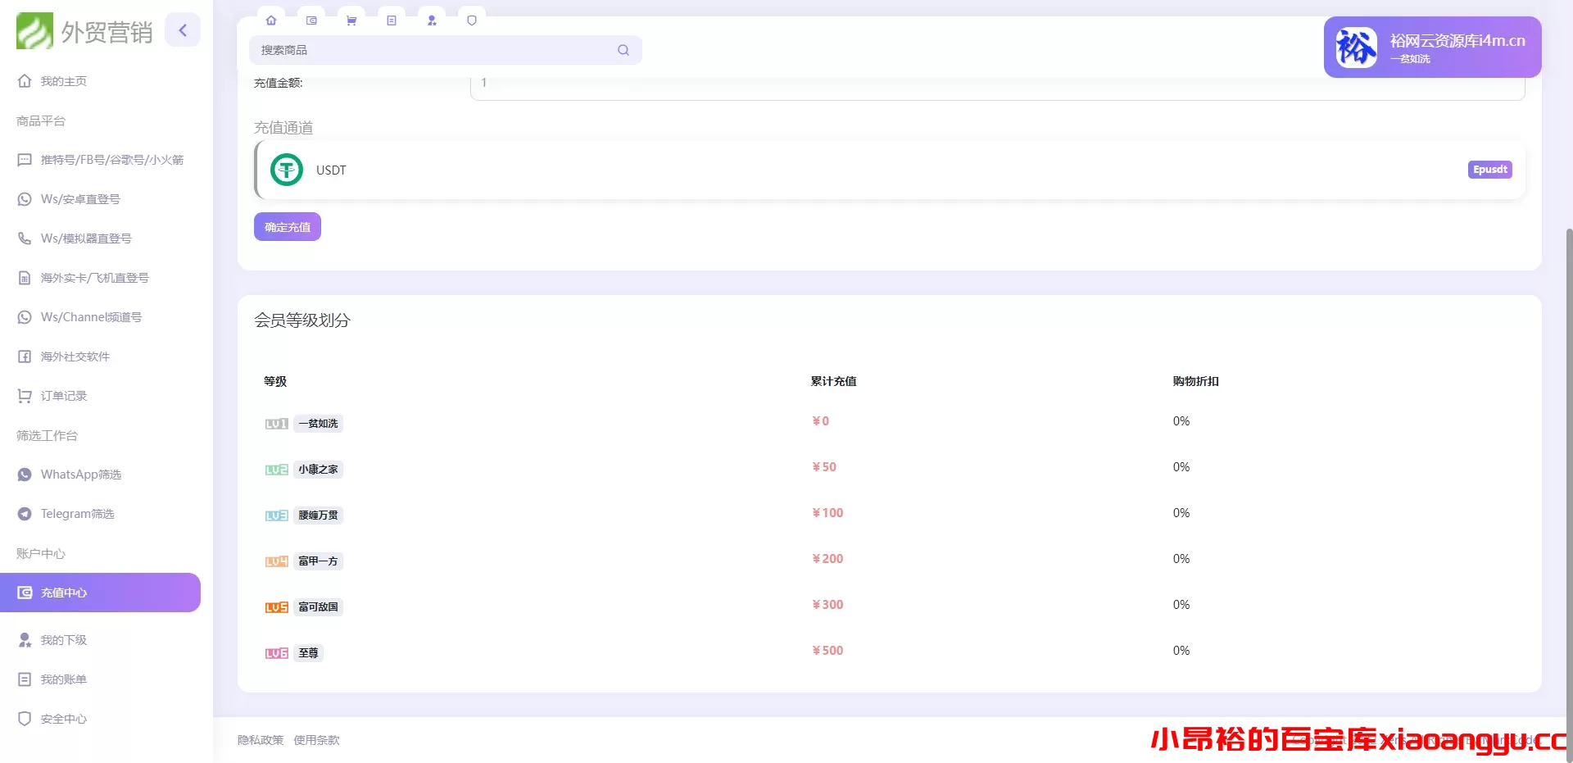Collapse the sidebar with the chevron button

(x=183, y=30)
